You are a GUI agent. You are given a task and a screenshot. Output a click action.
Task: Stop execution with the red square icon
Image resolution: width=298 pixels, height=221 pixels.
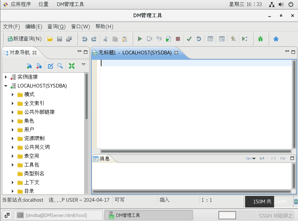point(178,39)
